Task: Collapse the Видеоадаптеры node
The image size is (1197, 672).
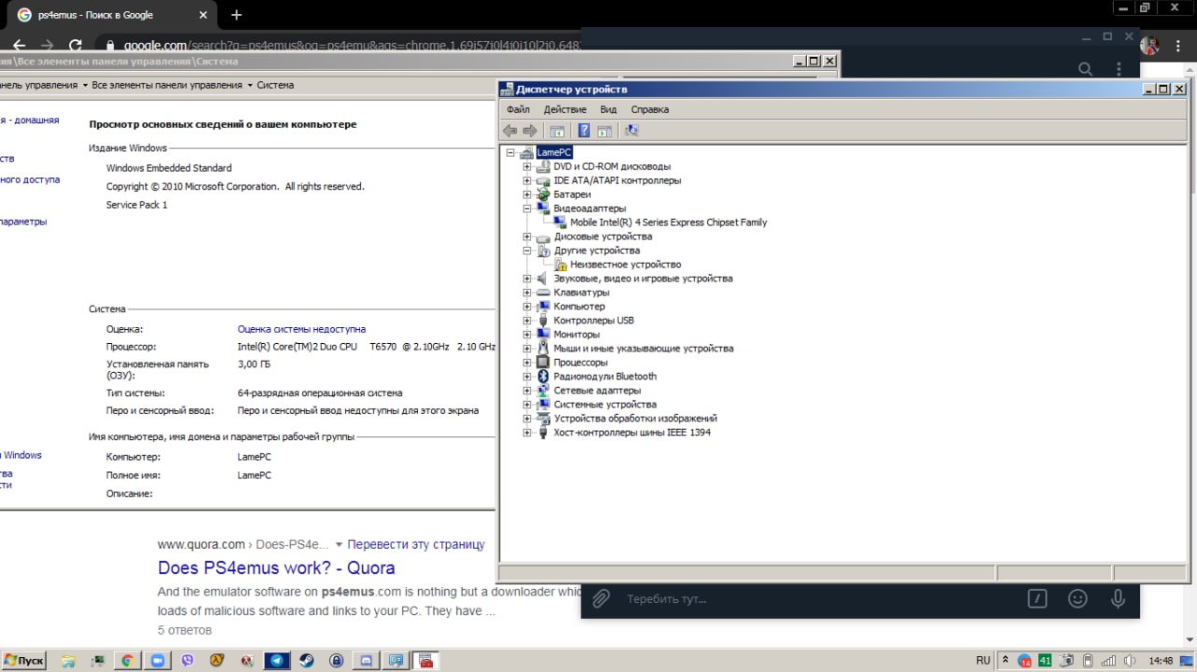Action: [527, 208]
